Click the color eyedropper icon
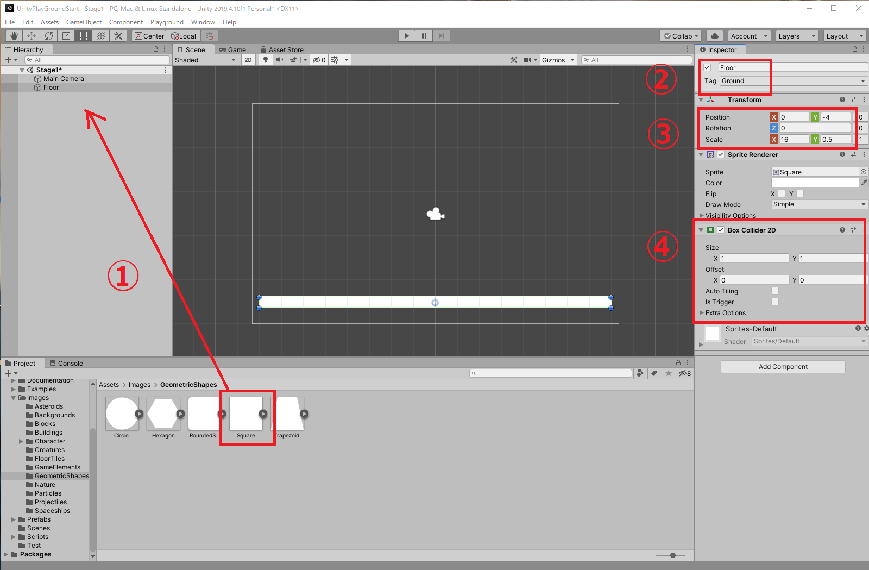This screenshot has width=869, height=570. 864,183
